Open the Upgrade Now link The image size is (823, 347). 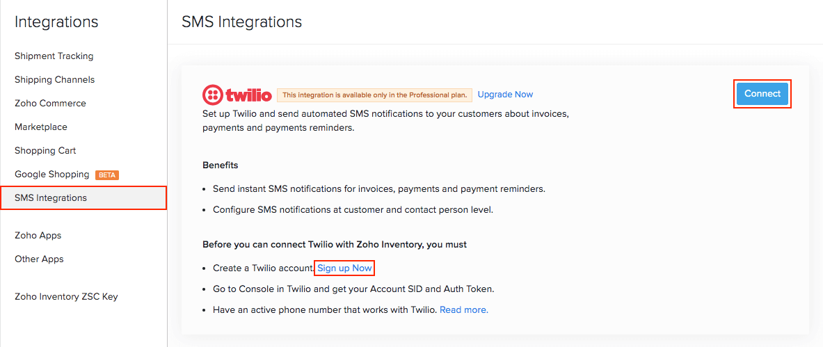pos(505,95)
